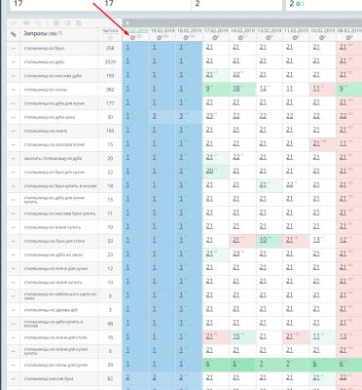The height and width of the screenshot is (390, 362).
Task: Open position 6 on 17.02.2019 in frequency 29 row
Action: point(208,364)
